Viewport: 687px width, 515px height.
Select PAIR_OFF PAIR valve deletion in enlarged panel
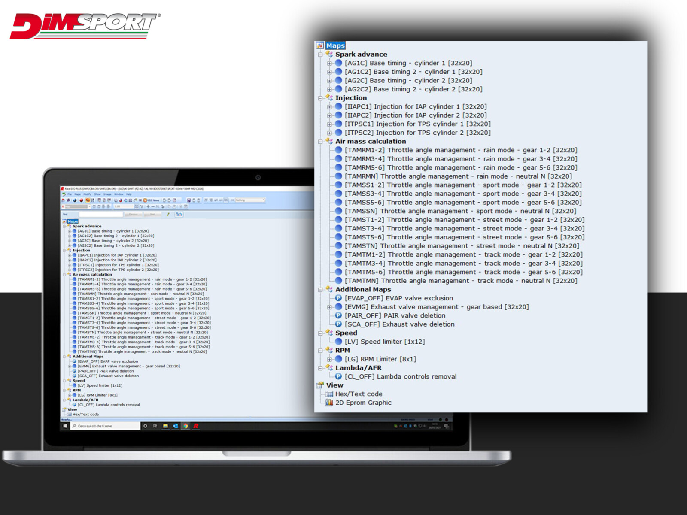click(395, 315)
